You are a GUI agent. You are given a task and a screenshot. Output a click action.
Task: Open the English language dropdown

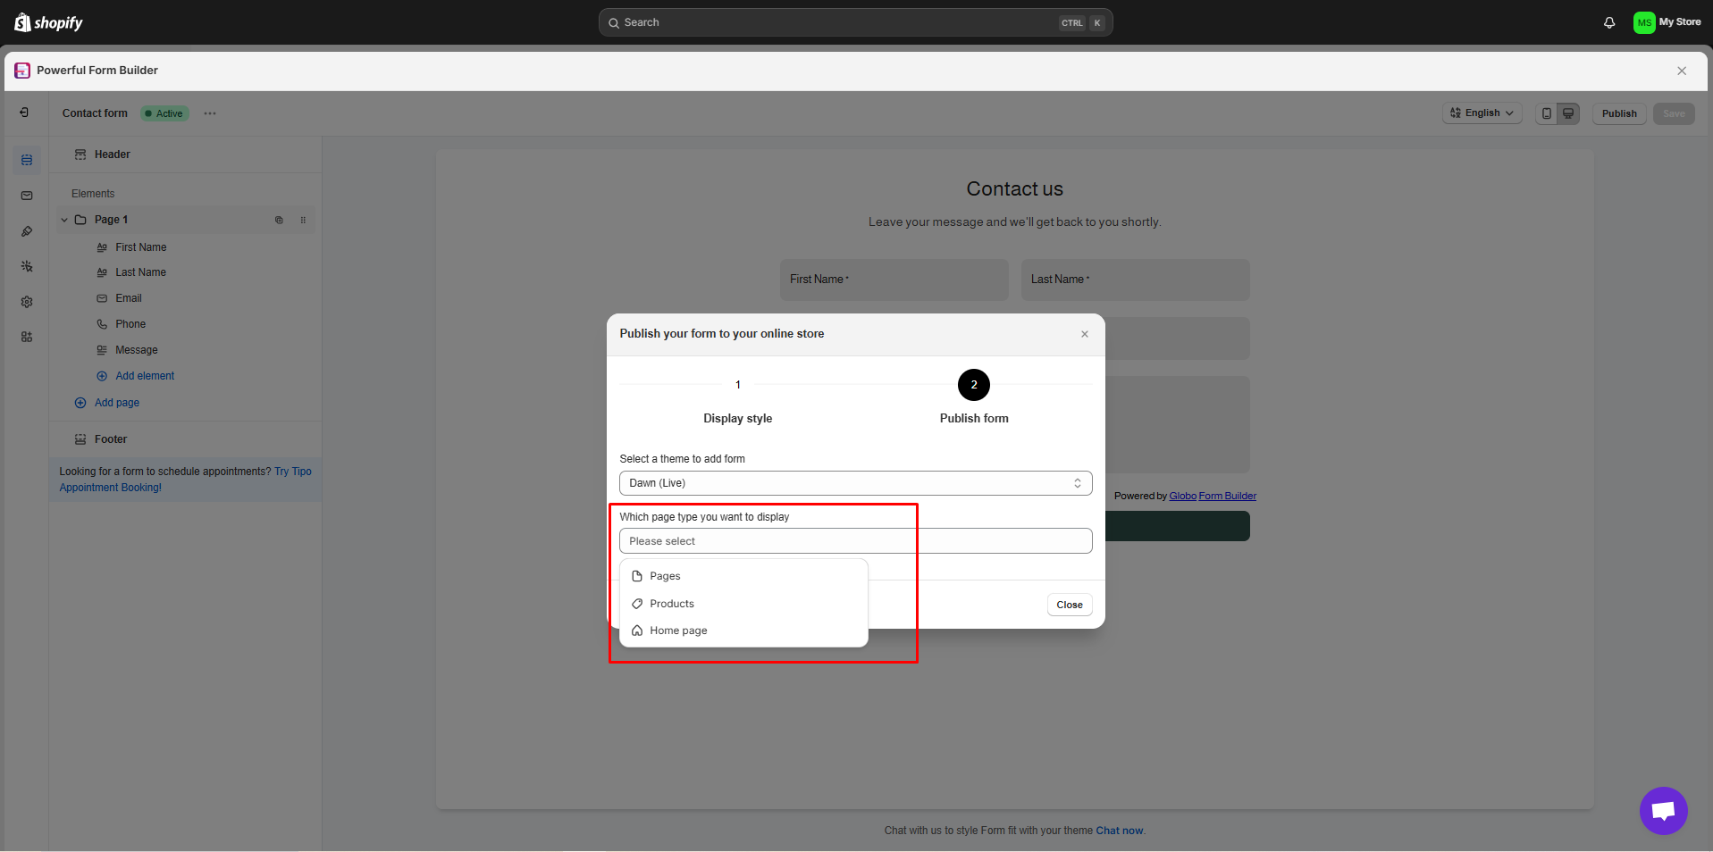pos(1481,113)
